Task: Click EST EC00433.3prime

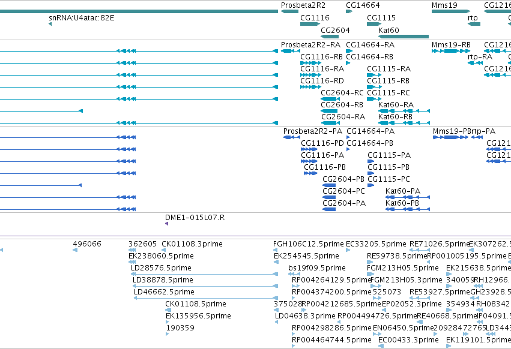Action: pos(409,340)
